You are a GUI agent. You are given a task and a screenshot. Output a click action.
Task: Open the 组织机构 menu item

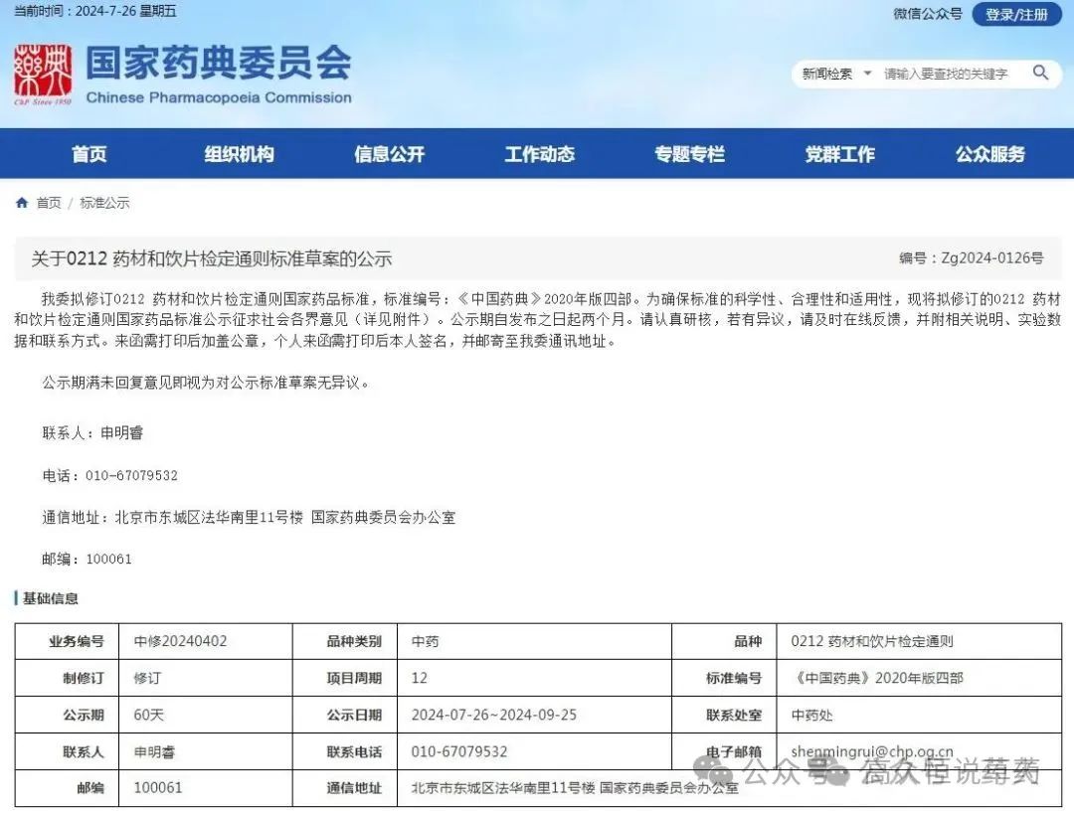click(239, 154)
